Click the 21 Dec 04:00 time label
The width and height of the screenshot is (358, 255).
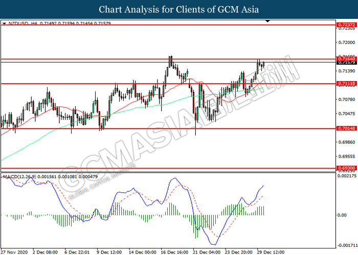tap(207, 252)
